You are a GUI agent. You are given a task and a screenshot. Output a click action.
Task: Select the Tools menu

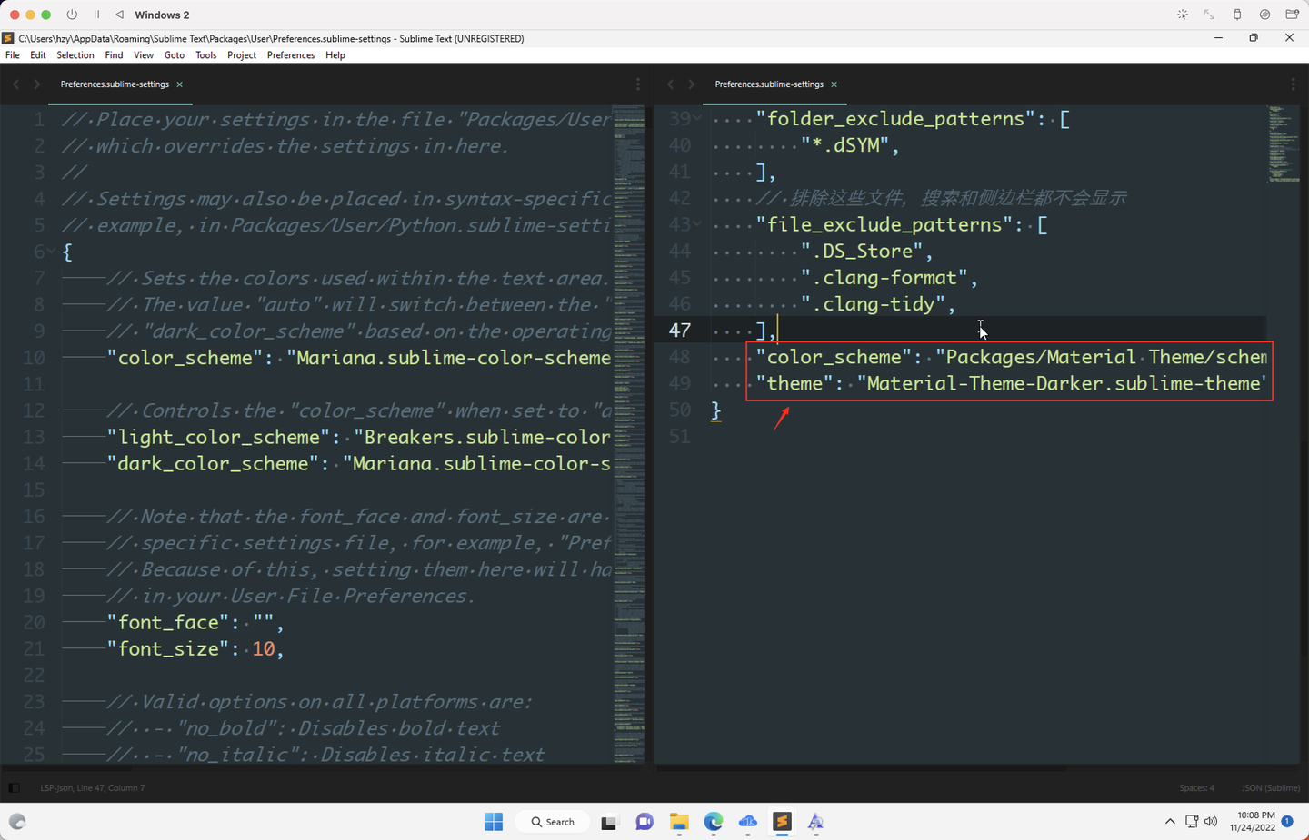205,54
